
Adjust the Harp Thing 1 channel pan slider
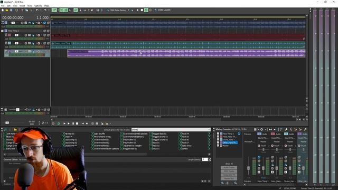263,150
